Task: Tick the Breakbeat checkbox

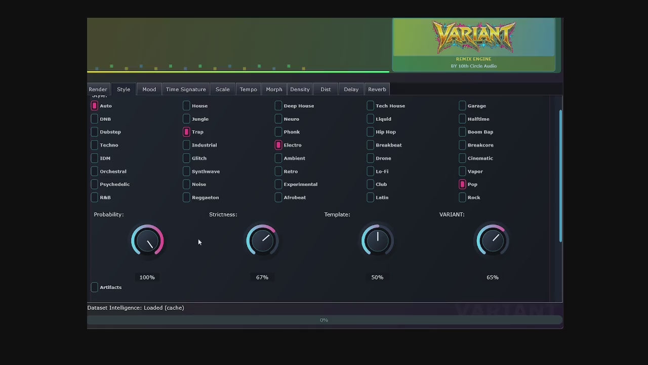Action: 370,145
